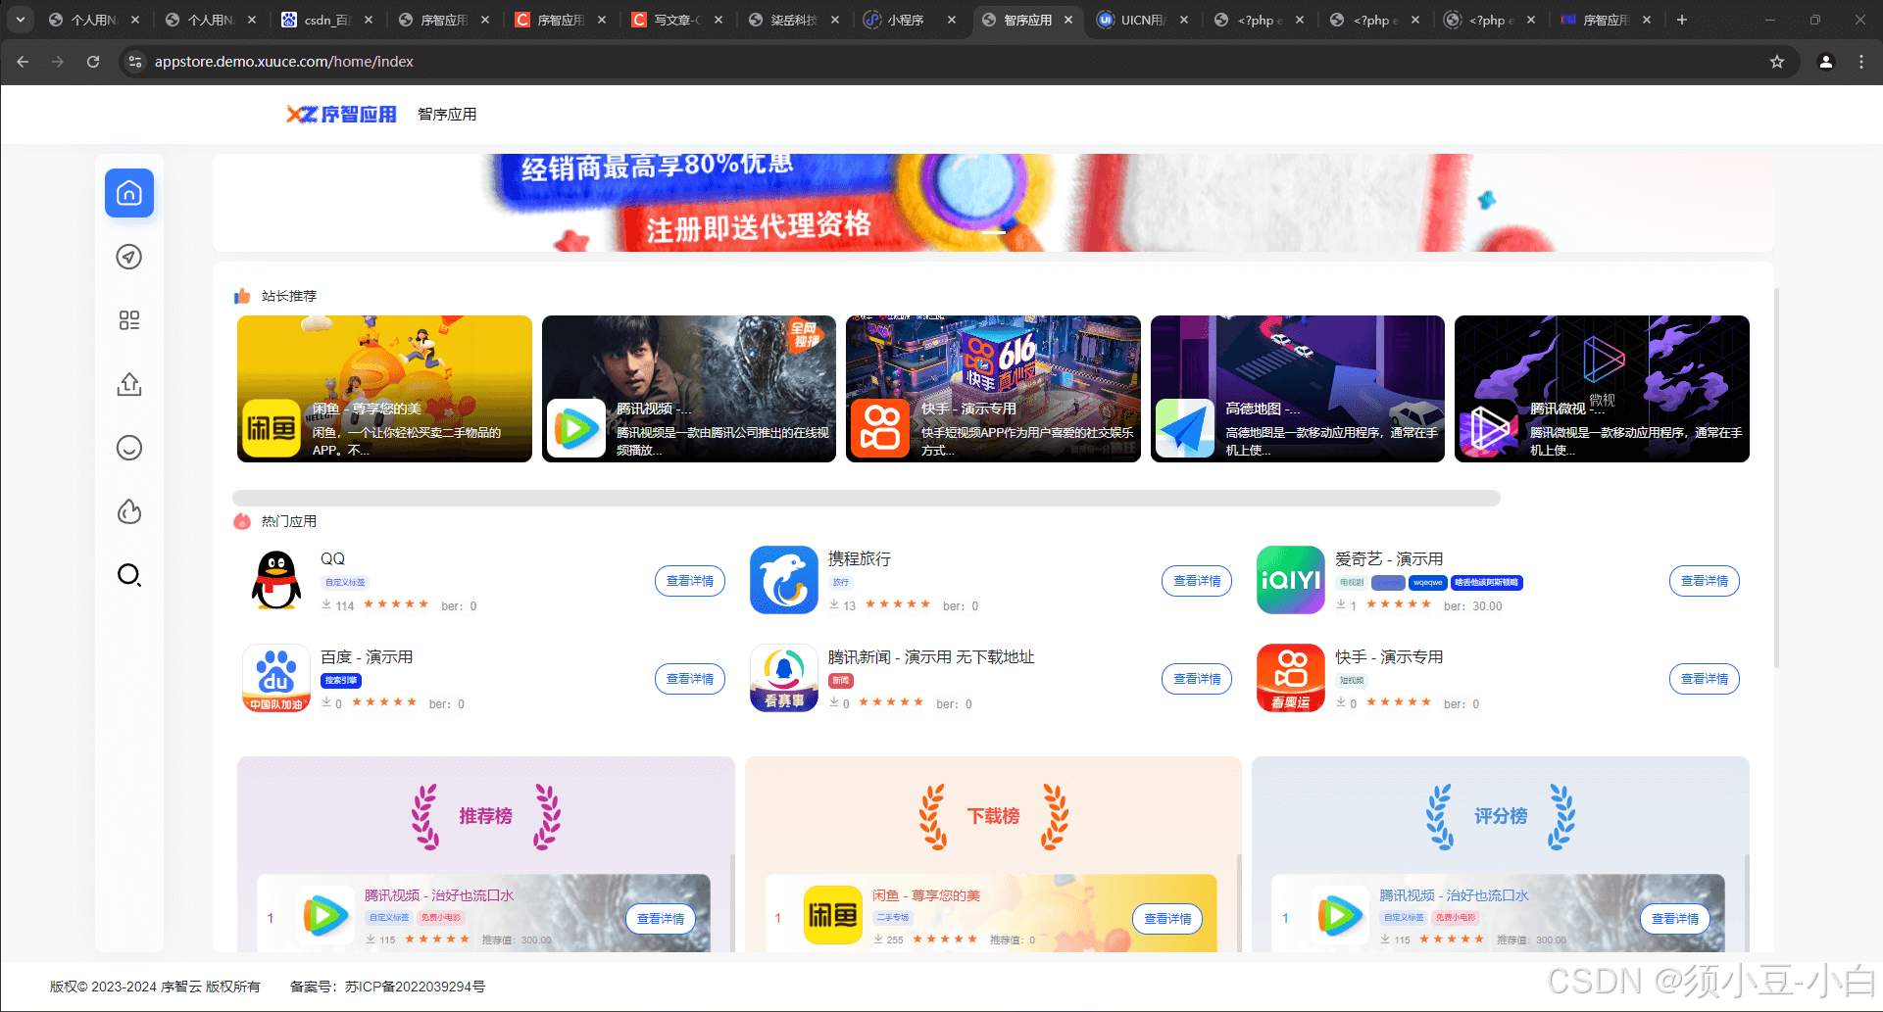
Task: Bookmark this page with the star icon
Action: 1776,62
